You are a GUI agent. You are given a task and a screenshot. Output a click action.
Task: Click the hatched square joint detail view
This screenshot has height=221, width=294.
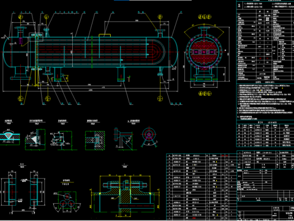click(95, 140)
